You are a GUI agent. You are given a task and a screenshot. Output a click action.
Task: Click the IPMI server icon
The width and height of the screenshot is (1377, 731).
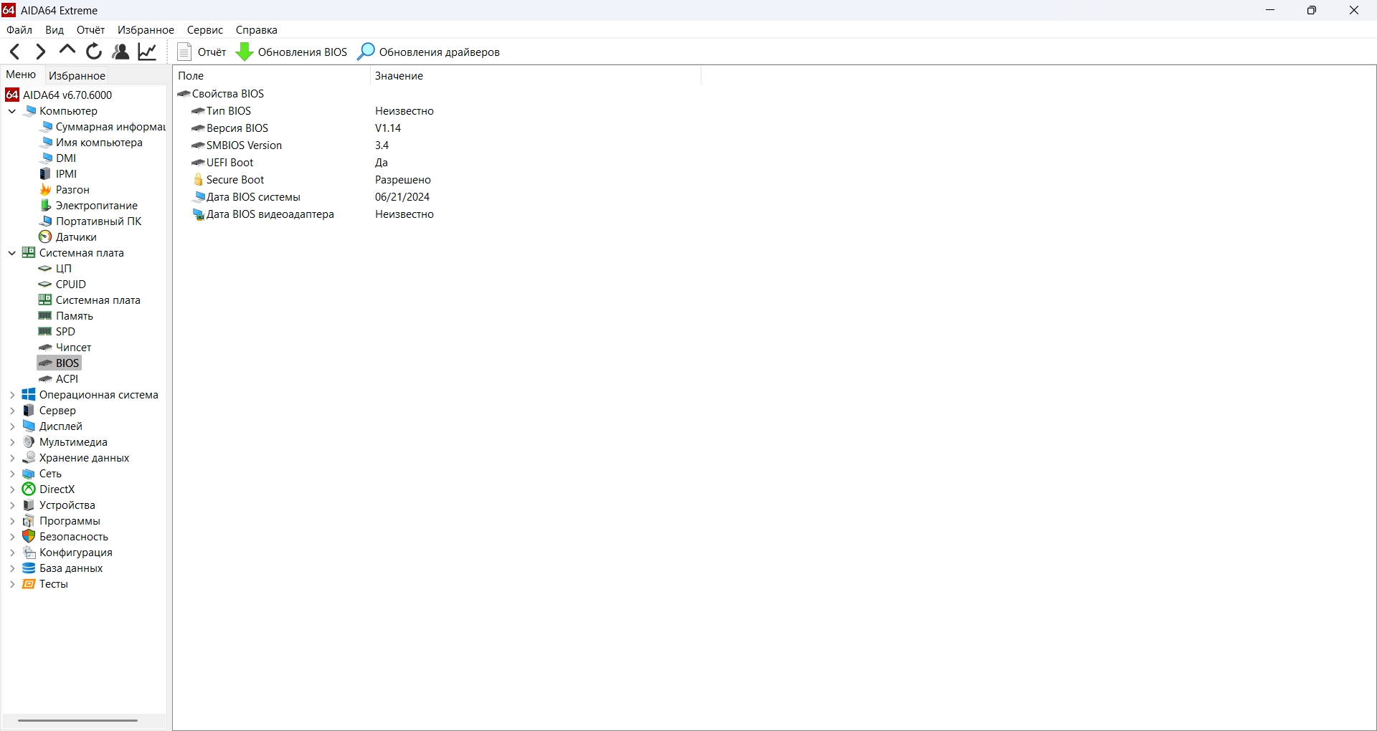pos(45,174)
